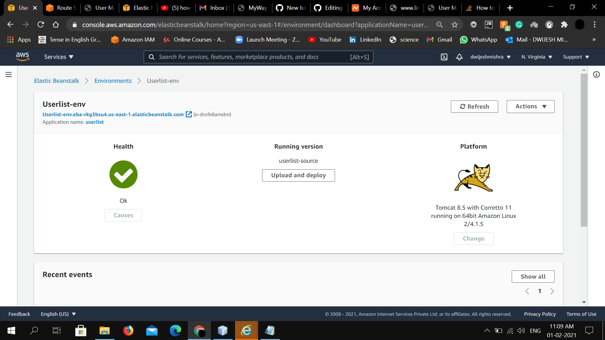
Task: Click the search magnifier in the services bar
Action: point(152,57)
